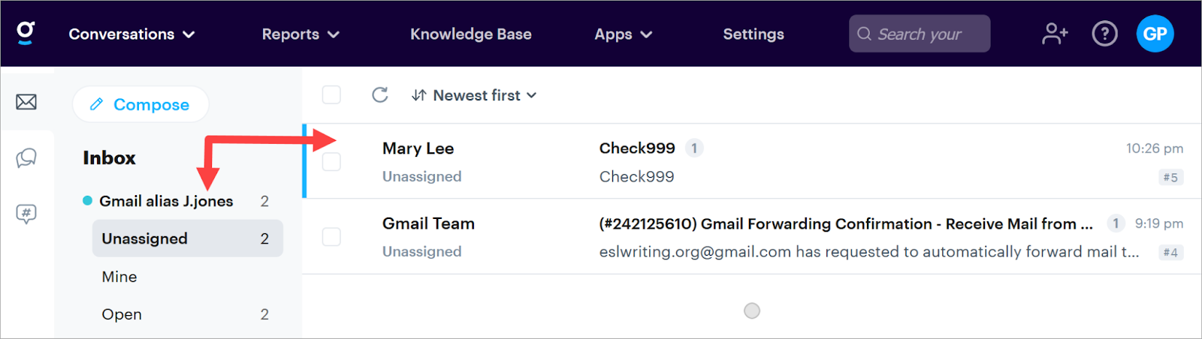Screen dimensions: 1202x339
Task: Expand the Conversations dropdown menu
Action: point(131,34)
